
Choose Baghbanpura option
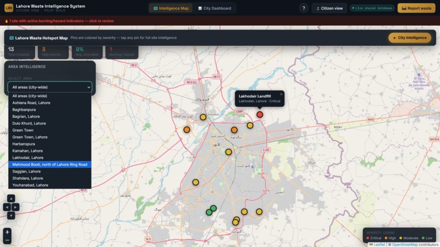click(x=50, y=110)
